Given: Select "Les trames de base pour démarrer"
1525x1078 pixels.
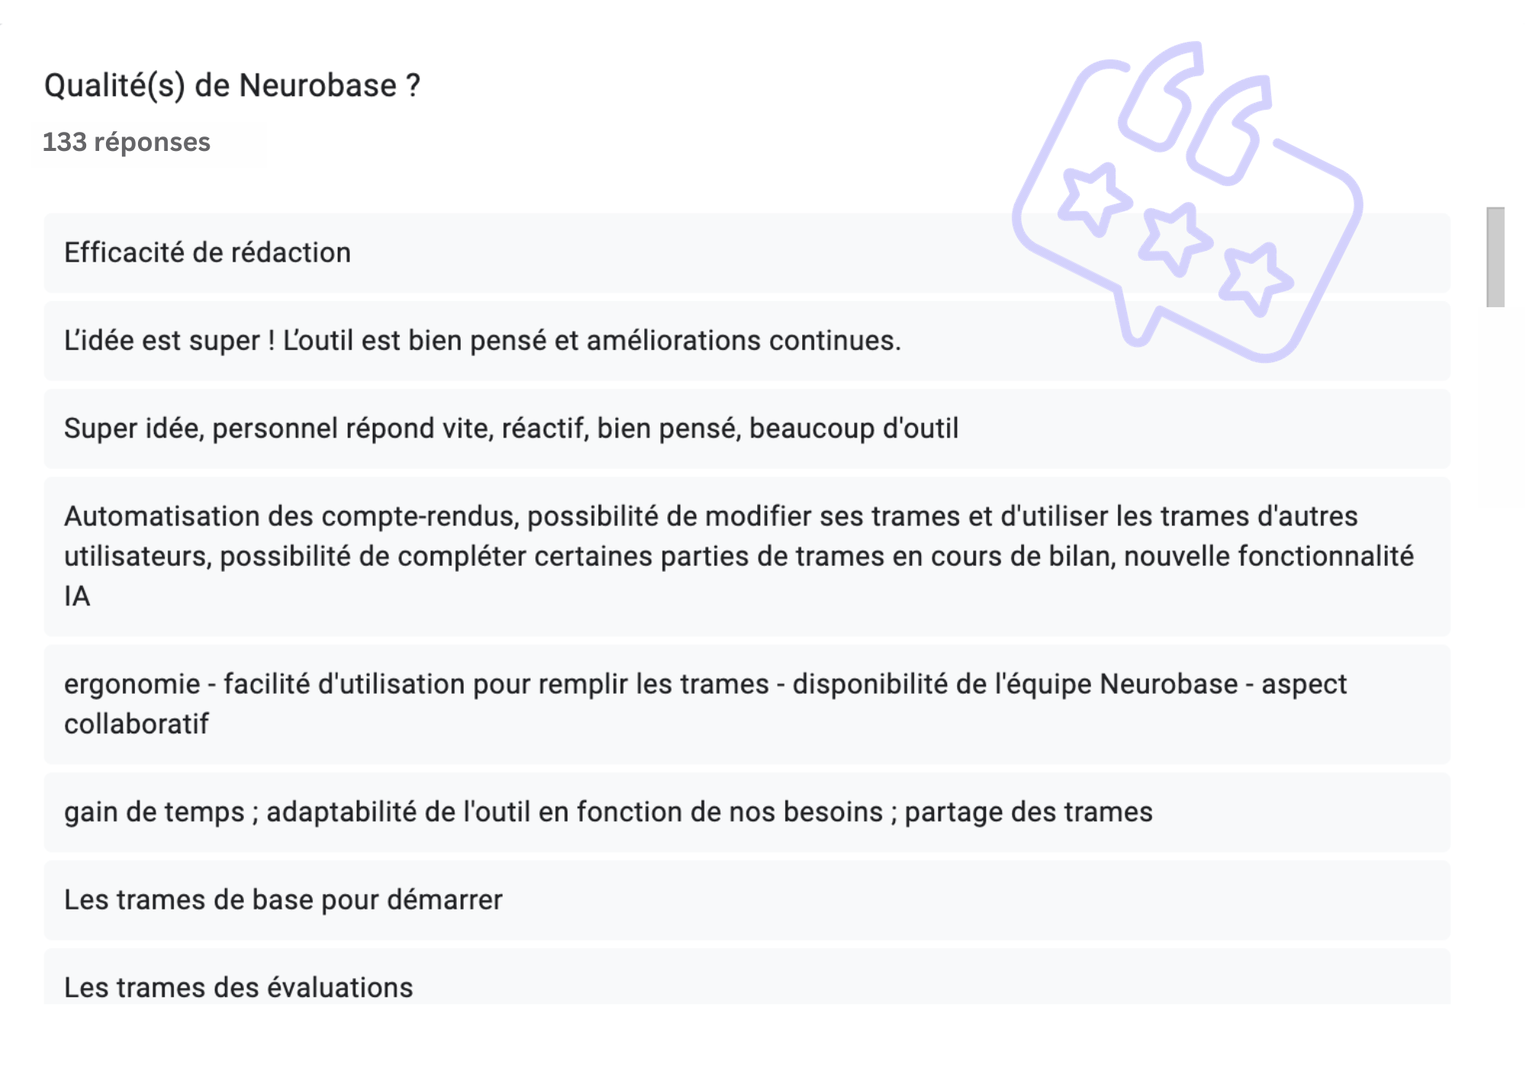Looking at the screenshot, I should pyautogui.click(x=283, y=900).
